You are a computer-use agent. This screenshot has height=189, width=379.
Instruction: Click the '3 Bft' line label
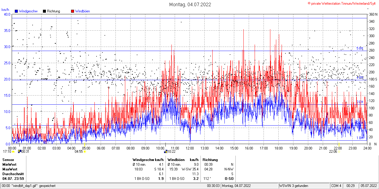coord(360,102)
